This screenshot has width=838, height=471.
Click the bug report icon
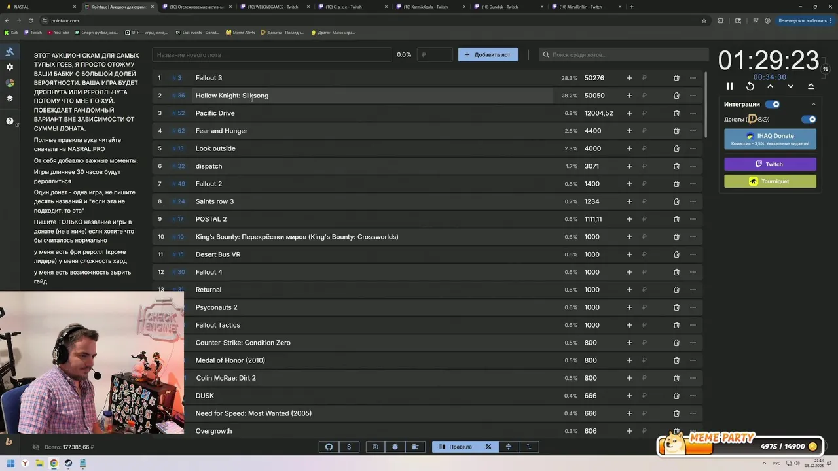[x=395, y=447]
